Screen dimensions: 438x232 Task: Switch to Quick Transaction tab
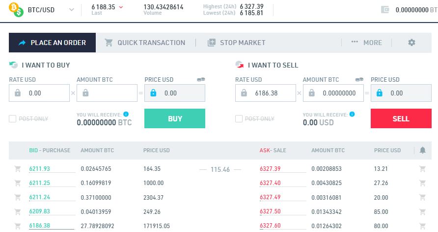[x=145, y=43]
